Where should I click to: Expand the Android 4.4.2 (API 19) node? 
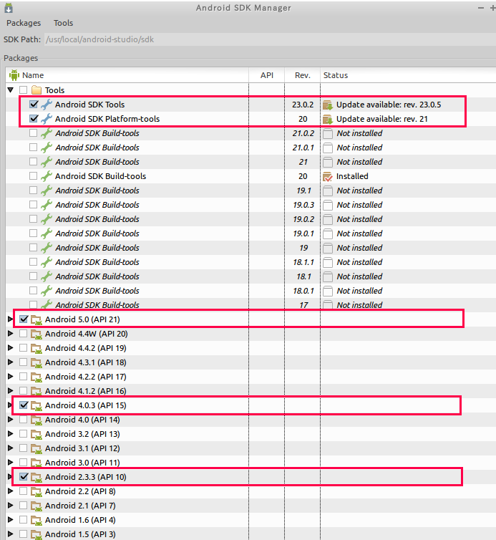[x=10, y=348]
